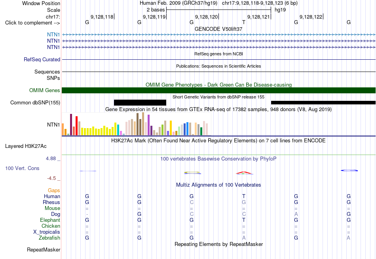This screenshot has width=376, height=259.
Task: Click the OMIM Genes track label
Action: pyautogui.click(x=45, y=90)
